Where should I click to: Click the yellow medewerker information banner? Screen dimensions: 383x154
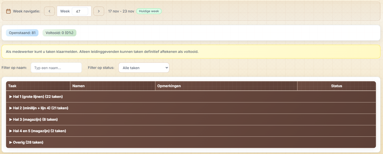coord(191,52)
